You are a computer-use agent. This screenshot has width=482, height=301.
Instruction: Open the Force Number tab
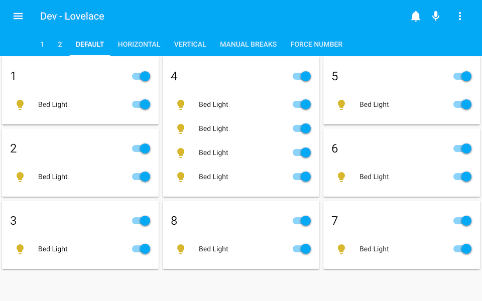(x=316, y=44)
